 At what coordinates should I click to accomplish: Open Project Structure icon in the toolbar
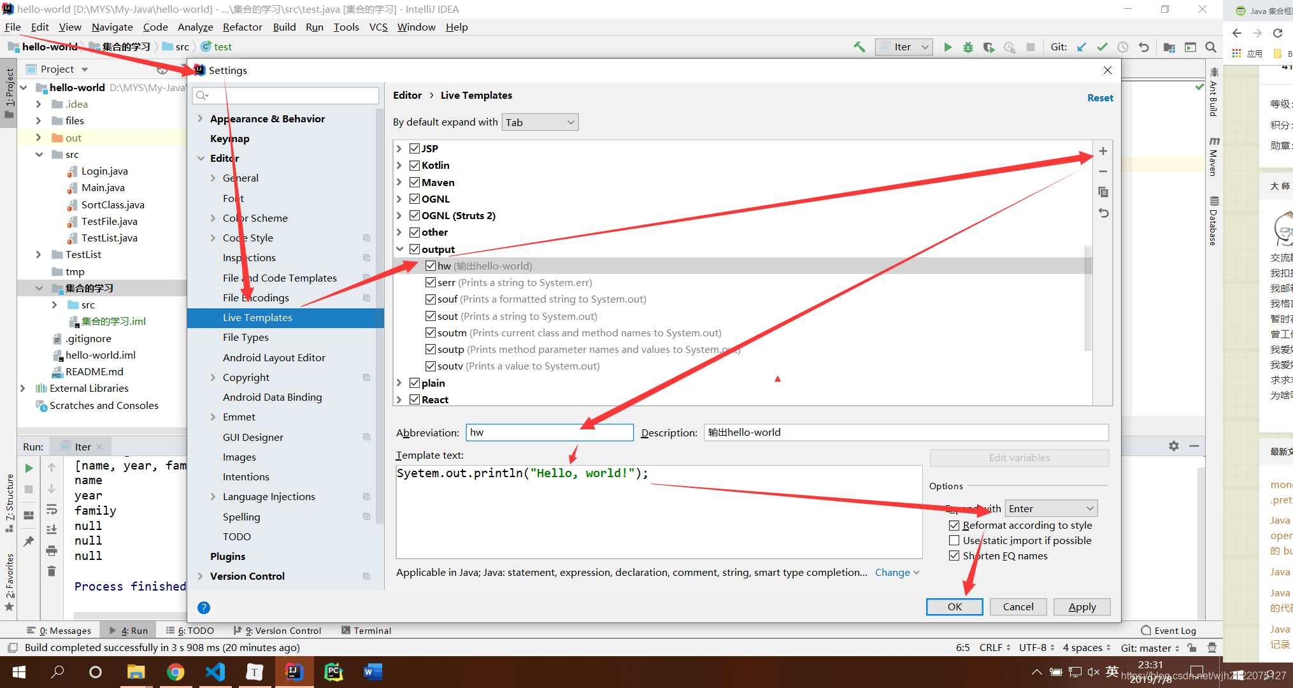tap(1169, 47)
